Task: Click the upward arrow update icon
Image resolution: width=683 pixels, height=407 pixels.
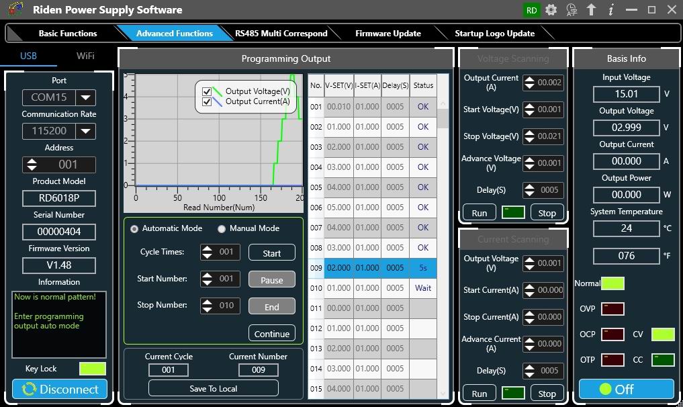Action: pyautogui.click(x=591, y=10)
